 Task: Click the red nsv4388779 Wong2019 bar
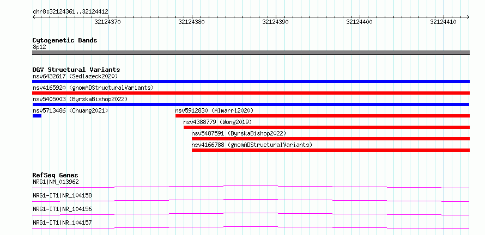pyautogui.click(x=326, y=127)
